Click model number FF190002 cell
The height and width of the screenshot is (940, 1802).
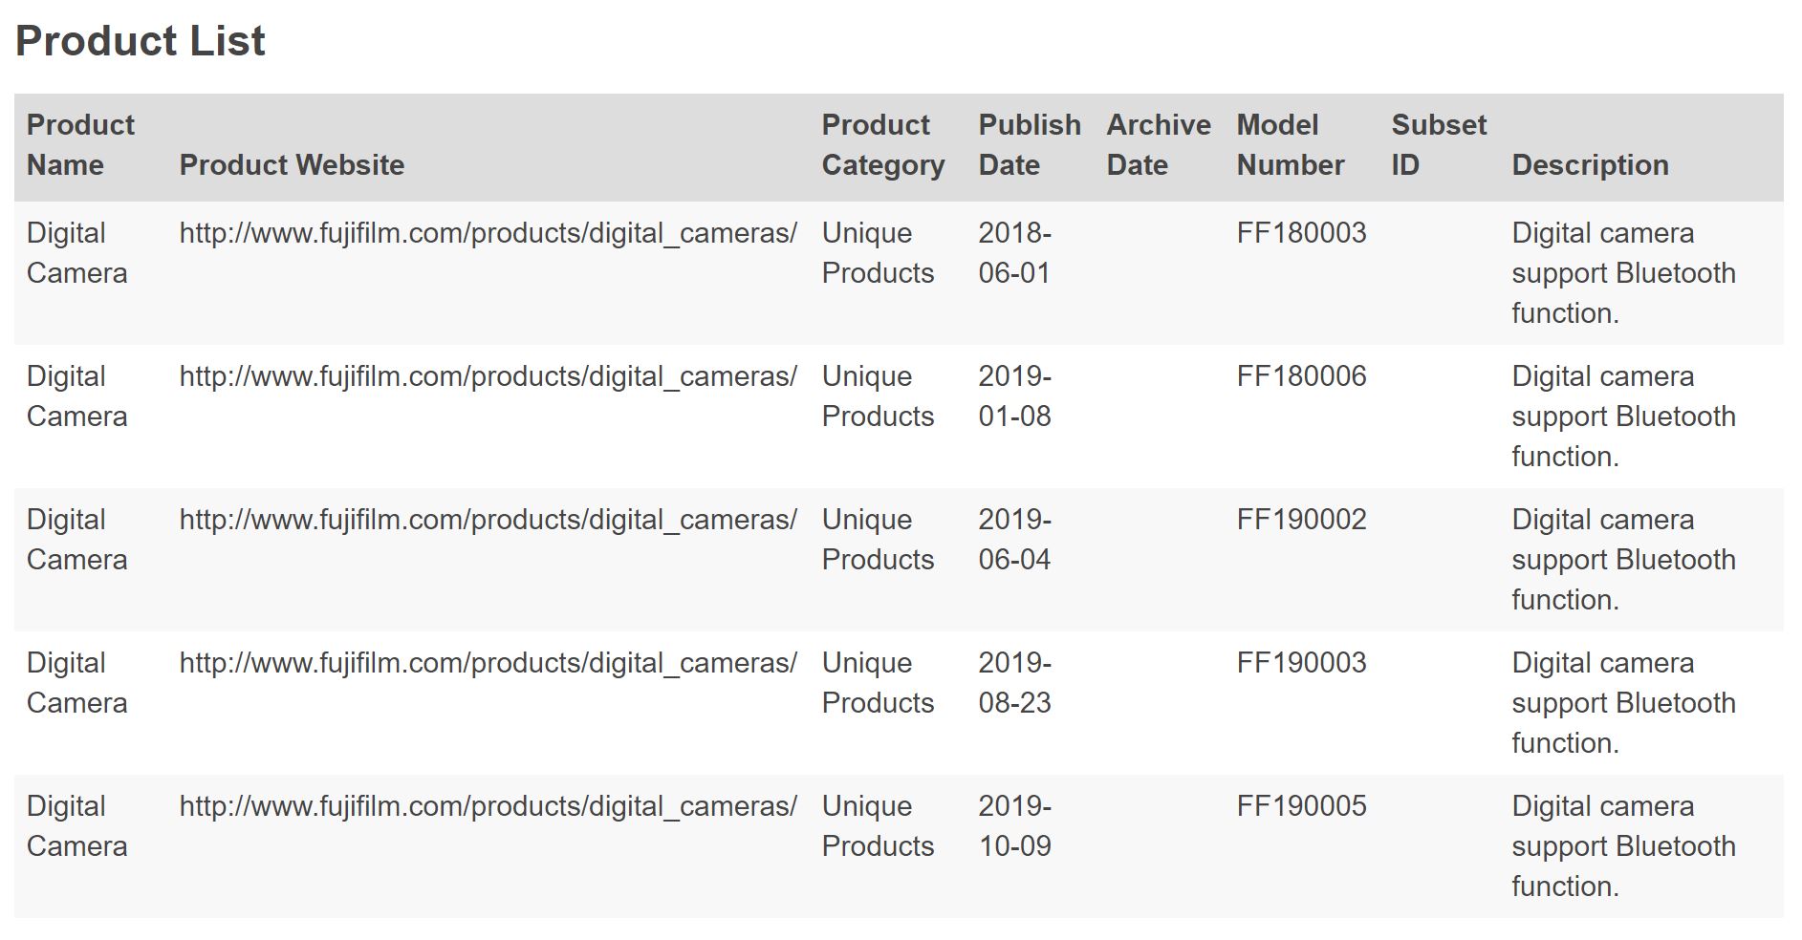coord(1301,520)
